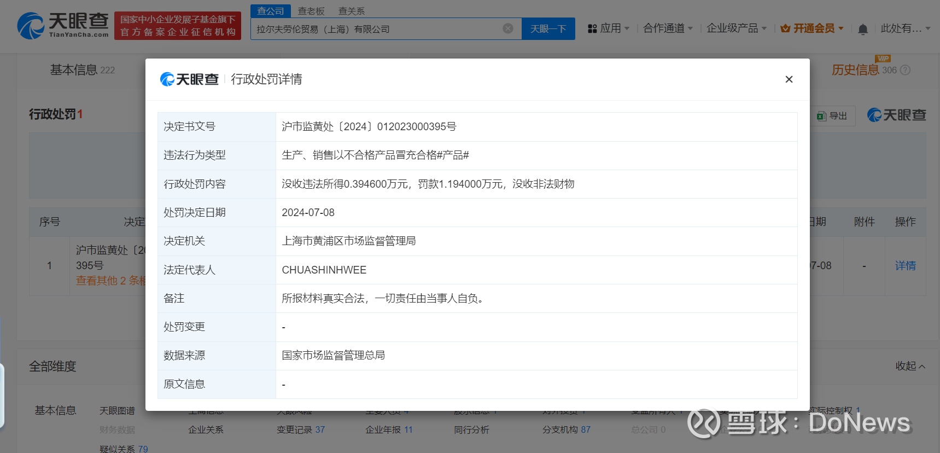Click the 违法行为类型 value text
Screen dimensions: 940x453
click(x=376, y=155)
